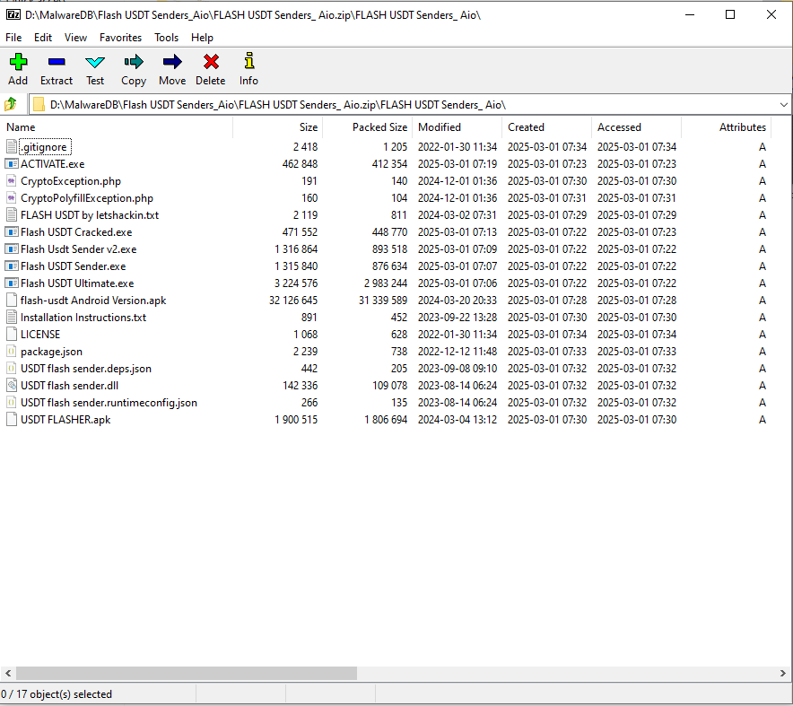This screenshot has width=793, height=706.
Task: Click the '0 / 17 object(s) selected' status text
Action: (57, 693)
